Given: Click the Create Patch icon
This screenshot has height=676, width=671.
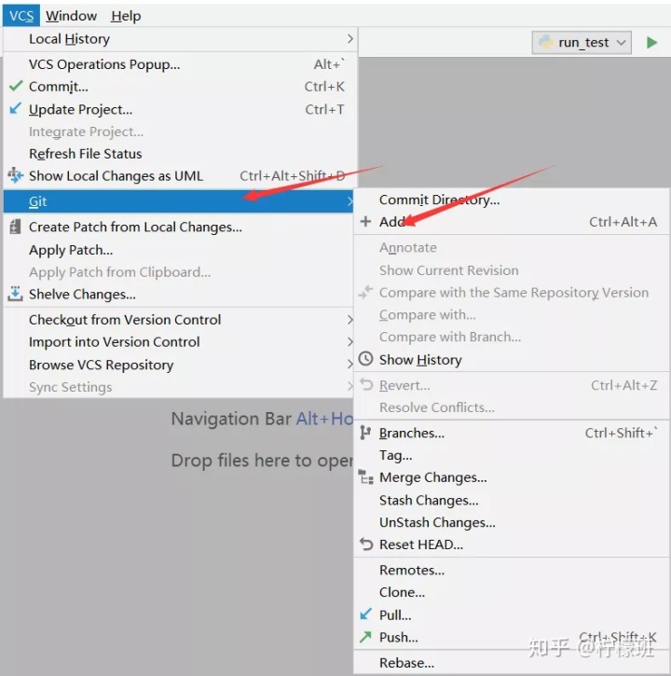Looking at the screenshot, I should pos(15,227).
